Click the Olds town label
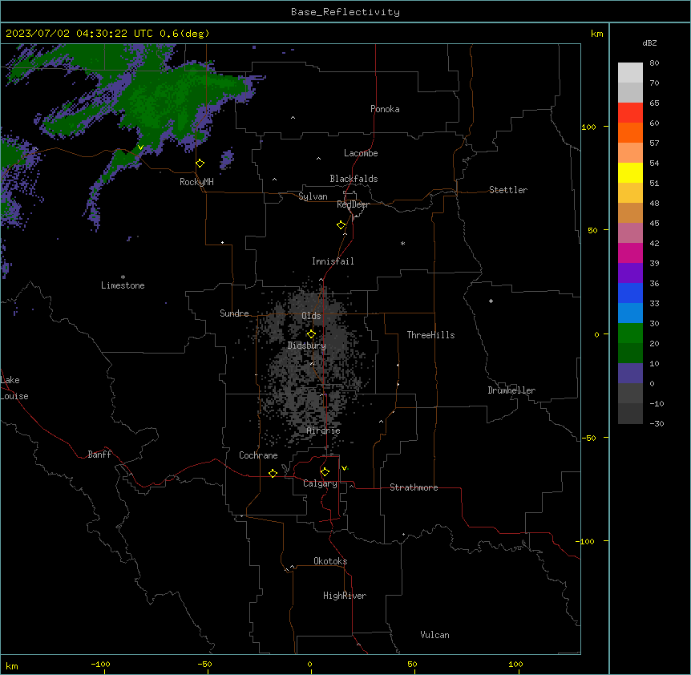Viewport: 691px width, 675px height. click(x=311, y=316)
